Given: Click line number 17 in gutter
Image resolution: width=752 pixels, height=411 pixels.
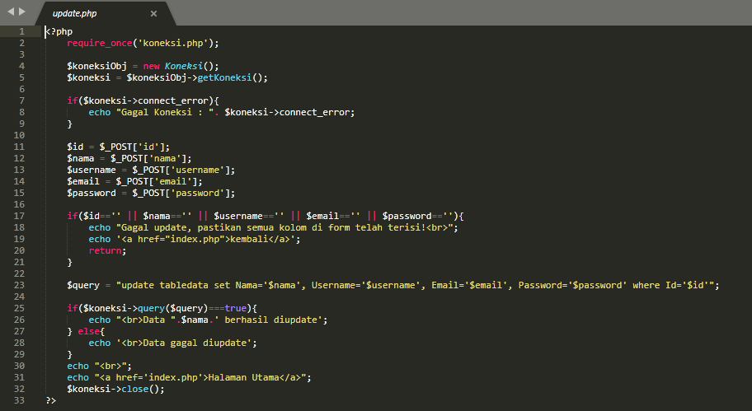Looking at the screenshot, I should tap(19, 216).
